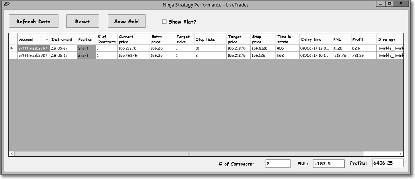Sort by Account column header
The height and width of the screenshot is (179, 415).
tap(33, 39)
